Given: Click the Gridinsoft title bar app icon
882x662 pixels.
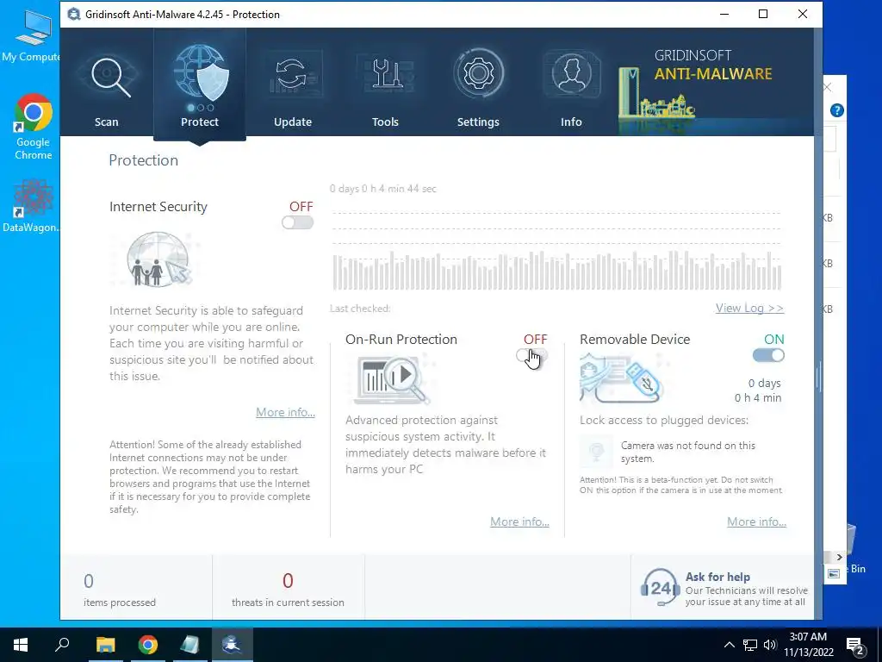Looking at the screenshot, I should [x=74, y=14].
